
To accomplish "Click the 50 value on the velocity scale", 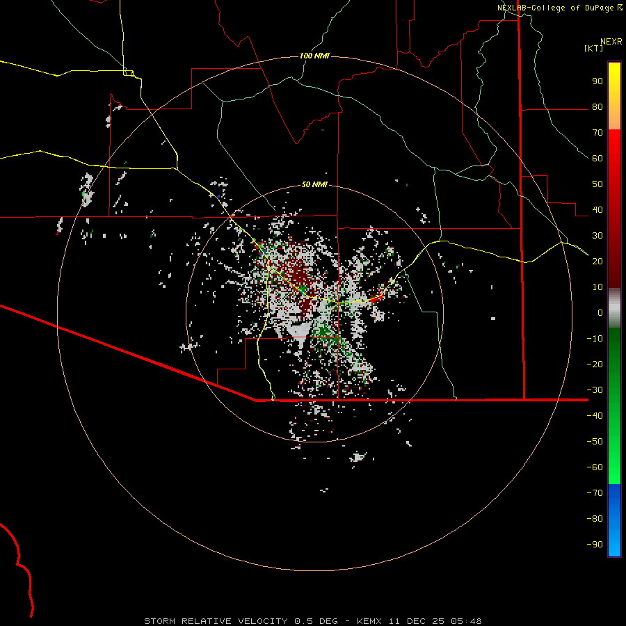I will 597,184.
